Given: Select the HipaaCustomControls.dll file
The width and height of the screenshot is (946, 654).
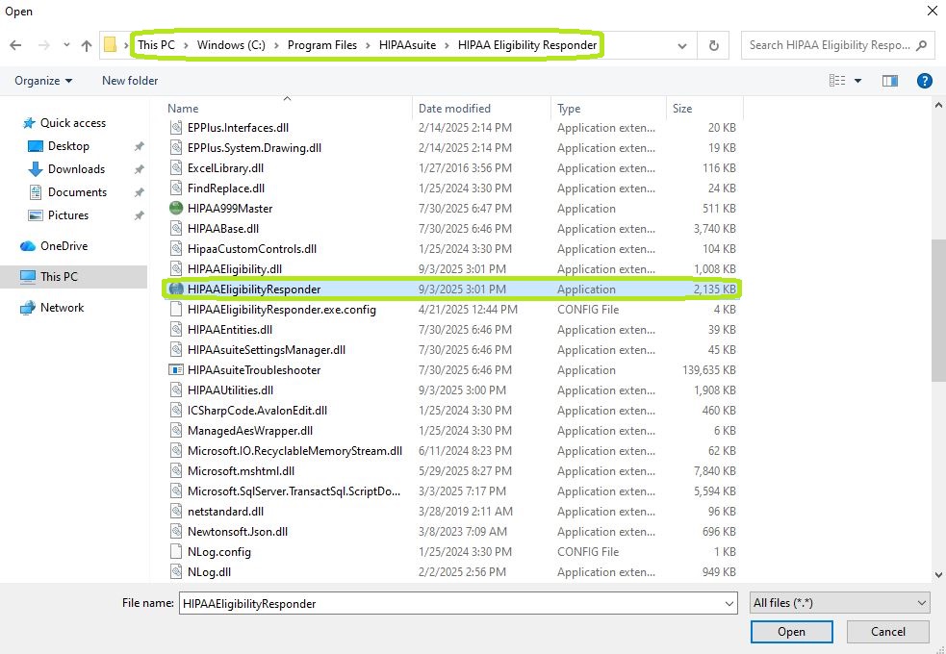Looking at the screenshot, I should click(x=251, y=249).
